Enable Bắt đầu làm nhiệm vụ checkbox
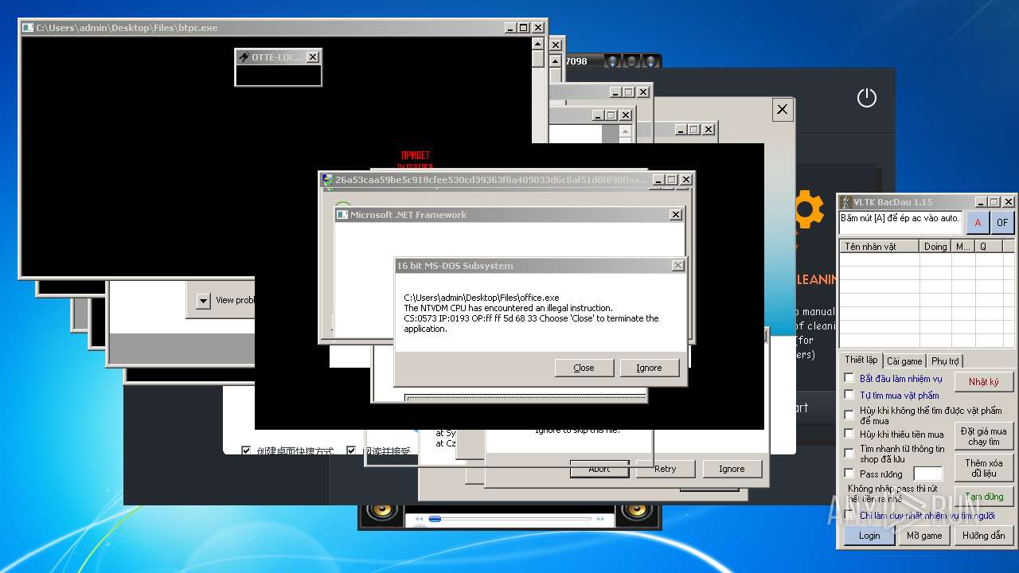1019x573 pixels. [x=849, y=378]
